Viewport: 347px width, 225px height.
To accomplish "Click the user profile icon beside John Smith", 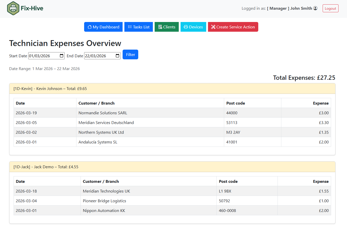I will click(315, 8).
